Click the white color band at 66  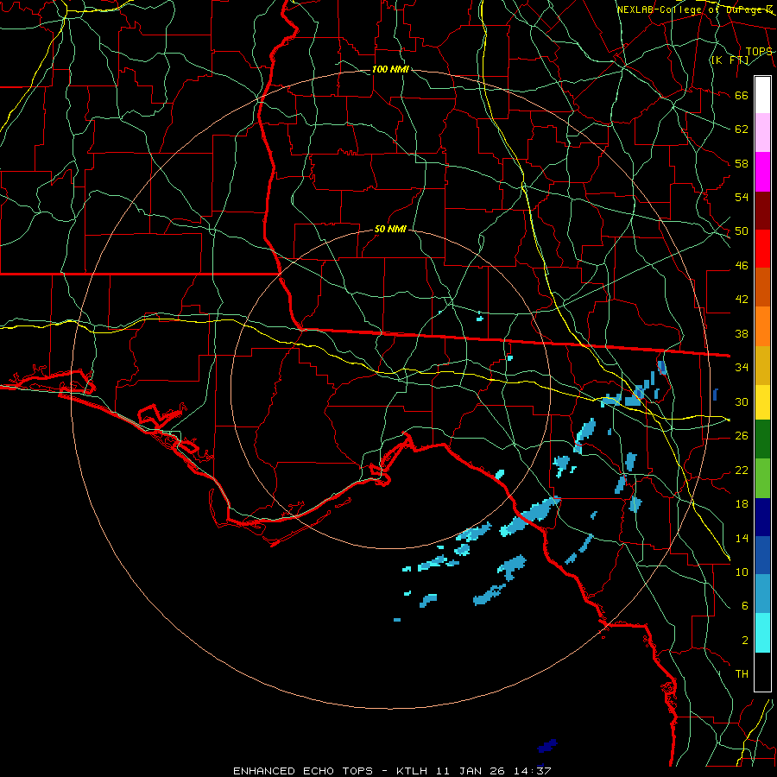coord(762,95)
